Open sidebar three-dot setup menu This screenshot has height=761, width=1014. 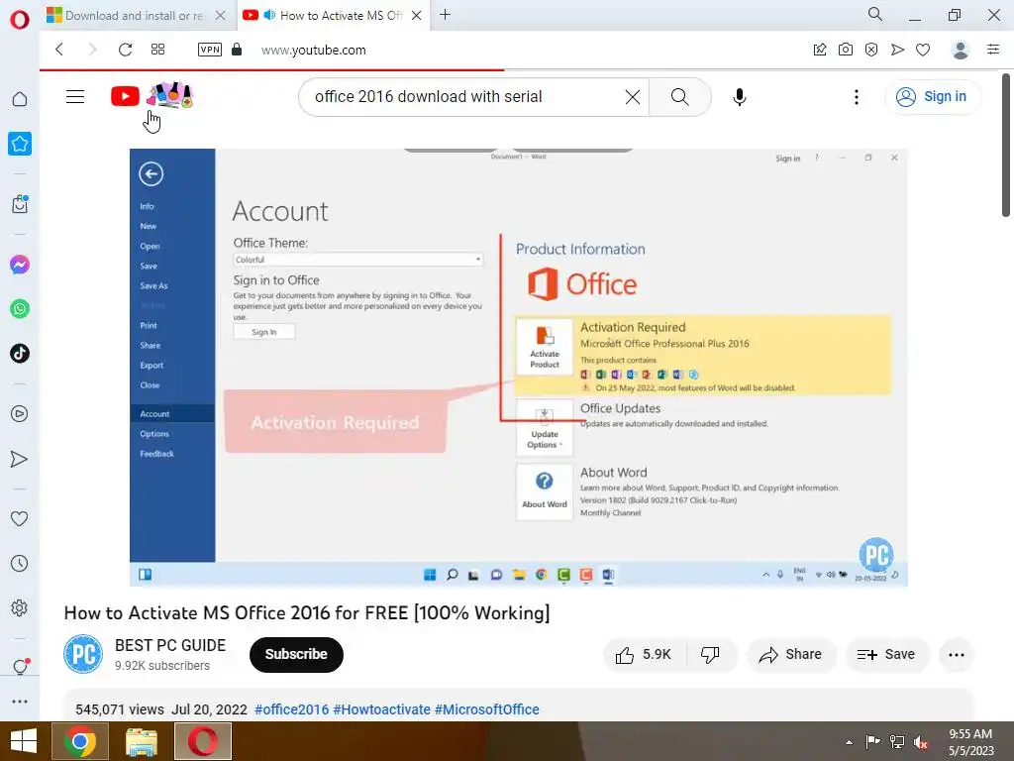click(20, 702)
